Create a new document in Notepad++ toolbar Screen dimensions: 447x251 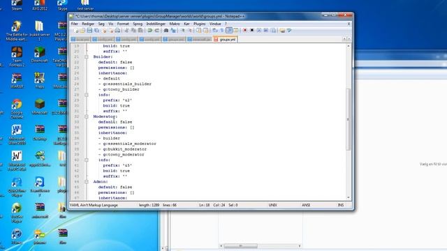pyautogui.click(x=75, y=31)
